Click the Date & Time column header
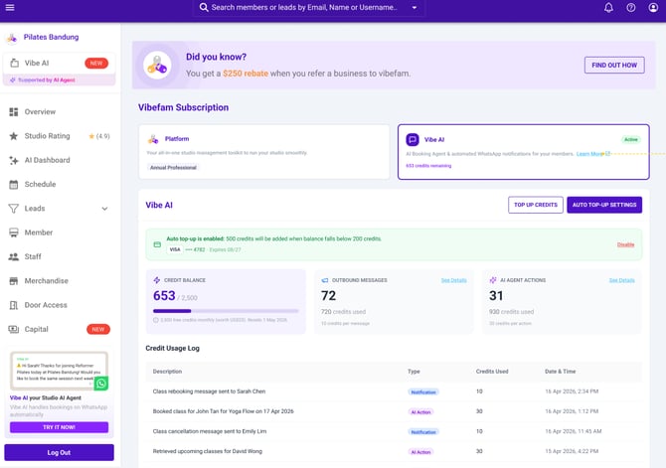This screenshot has width=666, height=468. tap(561, 372)
